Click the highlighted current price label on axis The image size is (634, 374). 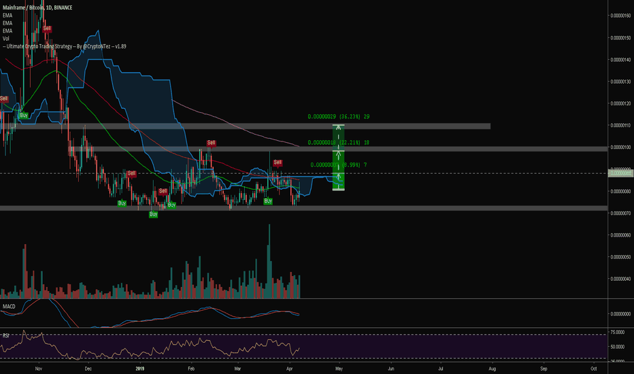click(620, 173)
